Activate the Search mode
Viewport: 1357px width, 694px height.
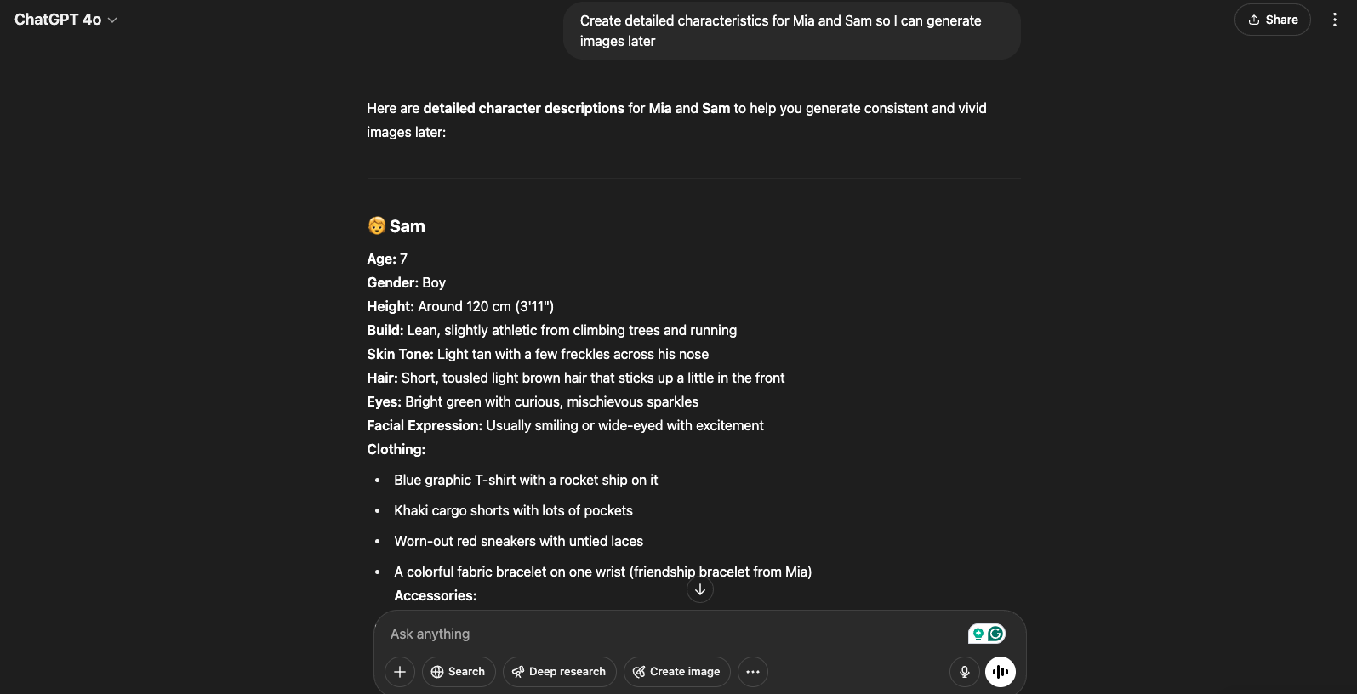pos(459,671)
